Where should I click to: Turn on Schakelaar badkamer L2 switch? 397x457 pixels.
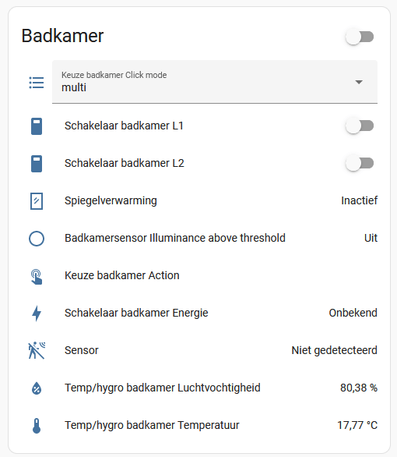point(360,164)
